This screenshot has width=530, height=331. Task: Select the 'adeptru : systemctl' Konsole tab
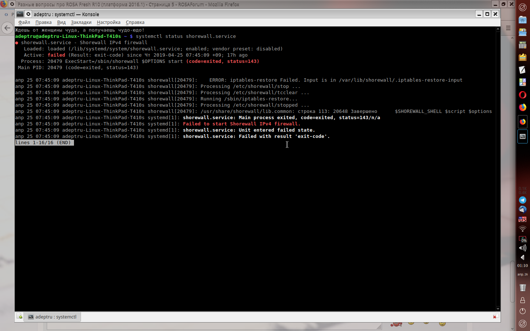point(52,317)
